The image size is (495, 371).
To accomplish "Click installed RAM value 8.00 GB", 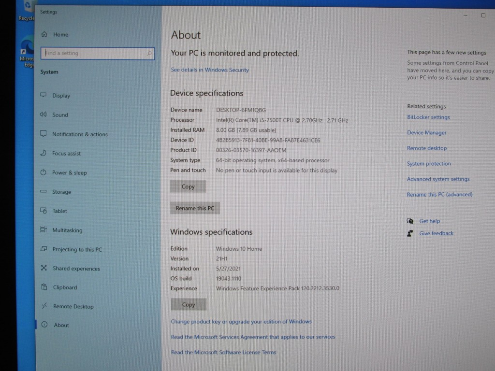I will click(x=246, y=130).
